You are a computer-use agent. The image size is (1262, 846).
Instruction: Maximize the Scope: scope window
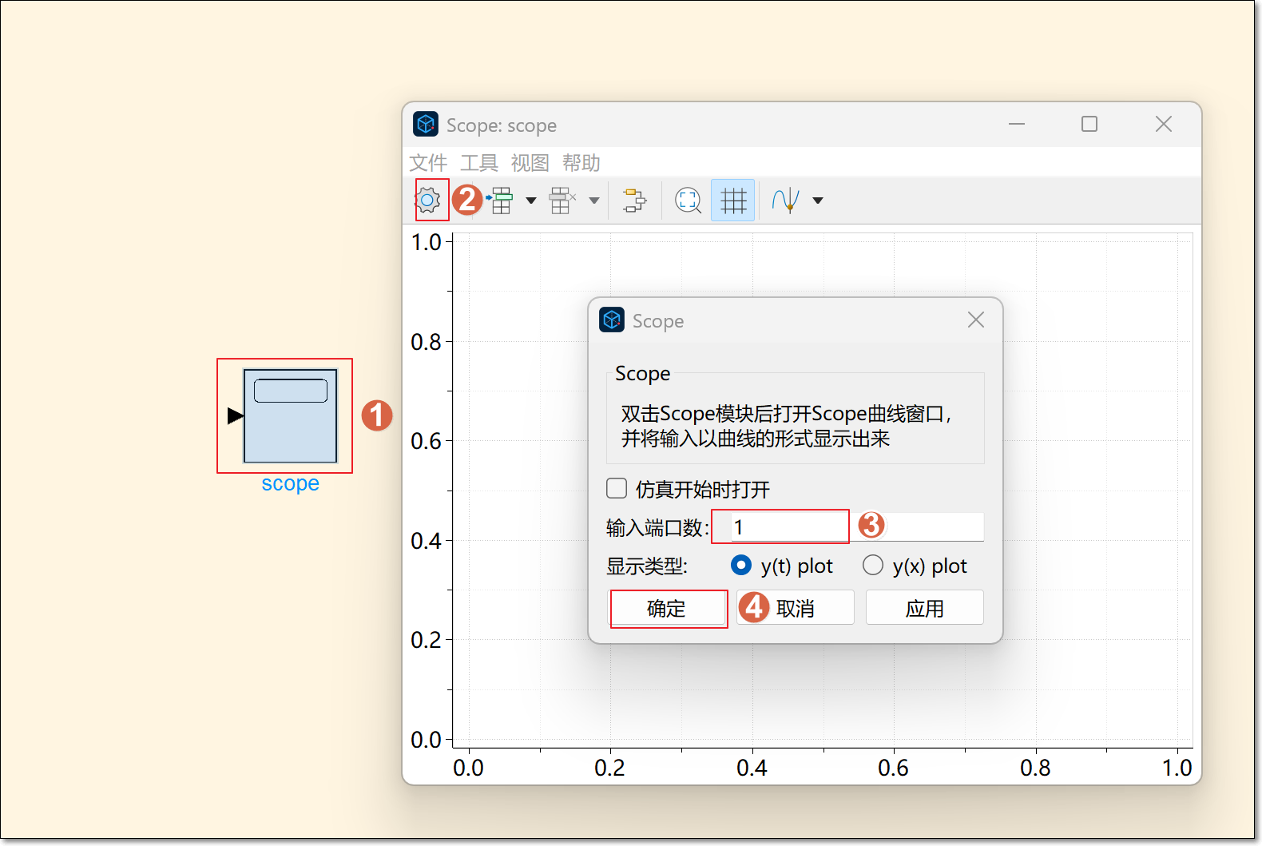1089,124
